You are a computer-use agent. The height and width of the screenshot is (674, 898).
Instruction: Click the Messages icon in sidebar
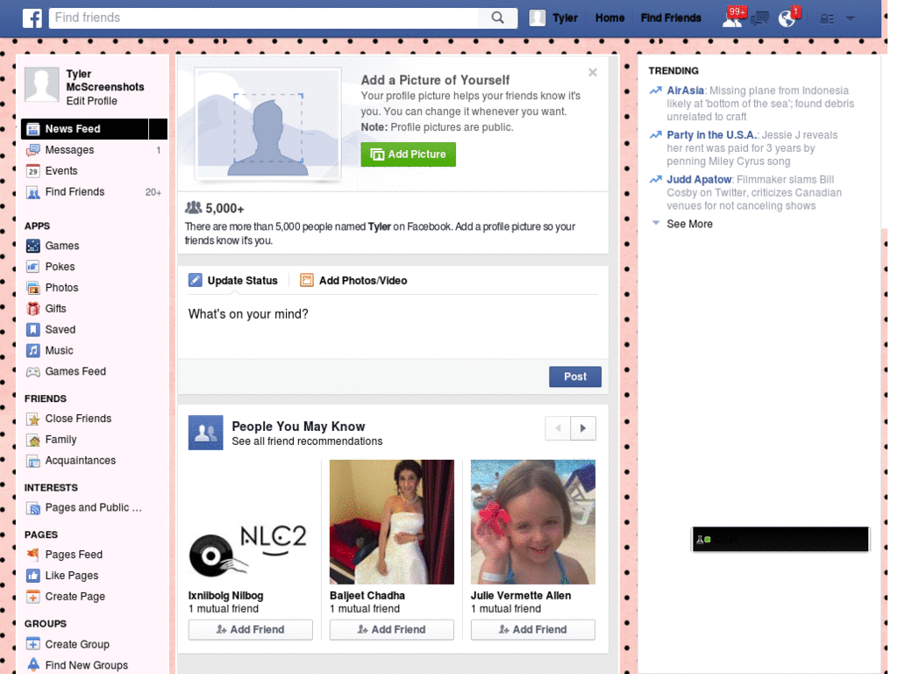click(33, 150)
